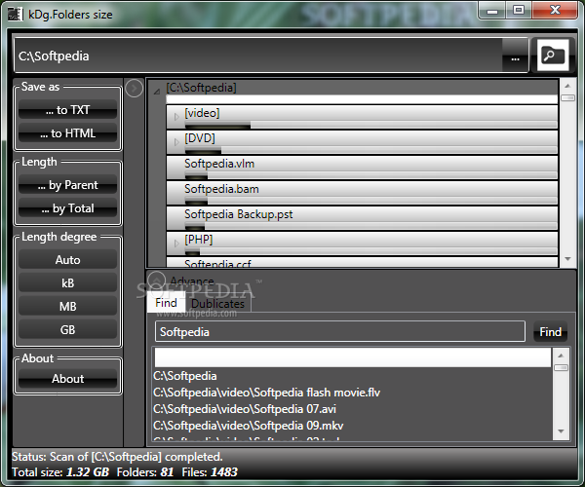The width and height of the screenshot is (585, 487).
Task: Collapse the Advance section circle arrow
Action: [156, 280]
